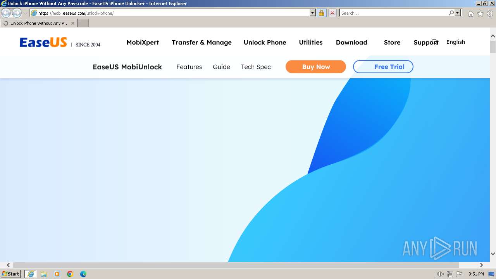Viewport: 496px width, 279px height.
Task: Go to the Features section
Action: point(189,67)
